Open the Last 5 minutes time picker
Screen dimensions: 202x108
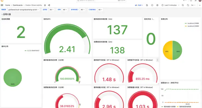click(171, 5)
